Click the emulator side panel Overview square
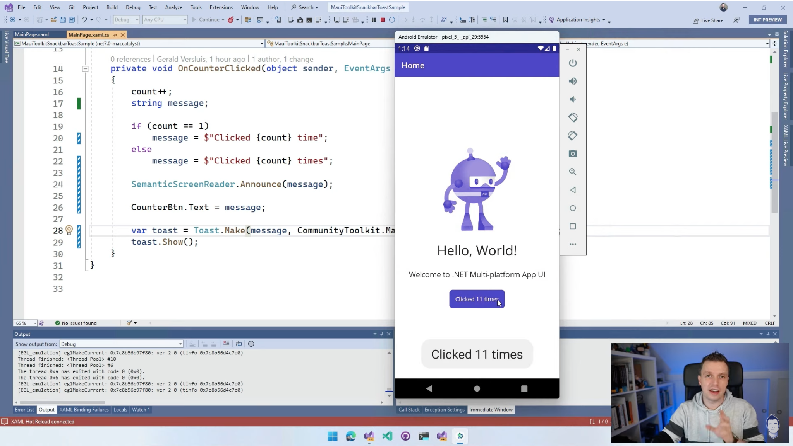 click(573, 226)
